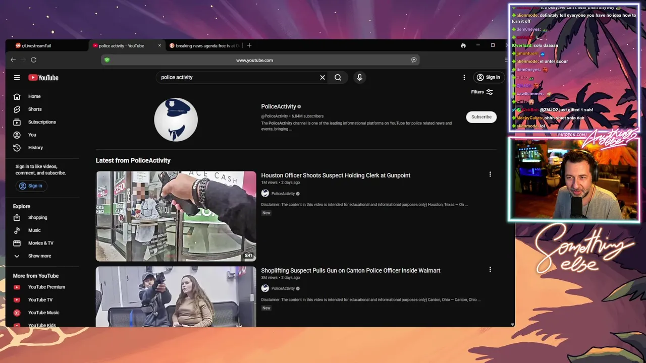Open Shorts in the sidebar
This screenshot has width=646, height=363.
[x=34, y=109]
